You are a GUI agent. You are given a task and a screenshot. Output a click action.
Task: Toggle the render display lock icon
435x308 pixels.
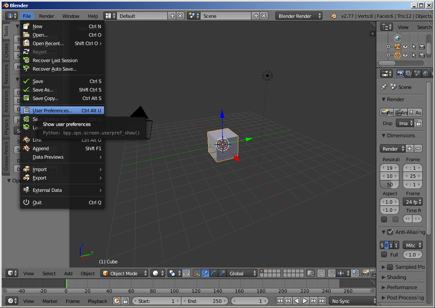(418, 123)
